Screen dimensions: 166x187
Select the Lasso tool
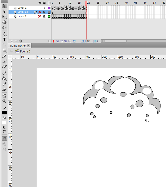pos(4,28)
